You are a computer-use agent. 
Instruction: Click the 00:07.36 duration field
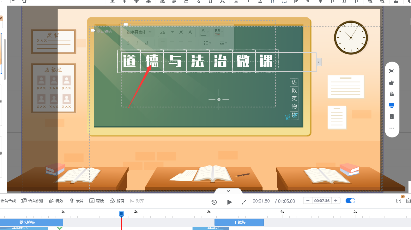tap(322, 201)
